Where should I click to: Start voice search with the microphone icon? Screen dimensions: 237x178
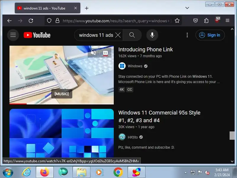click(152, 35)
